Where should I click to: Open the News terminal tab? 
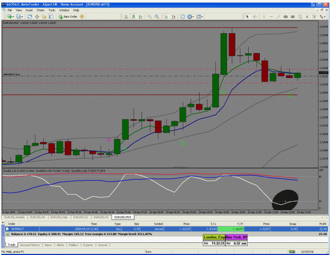click(48, 245)
